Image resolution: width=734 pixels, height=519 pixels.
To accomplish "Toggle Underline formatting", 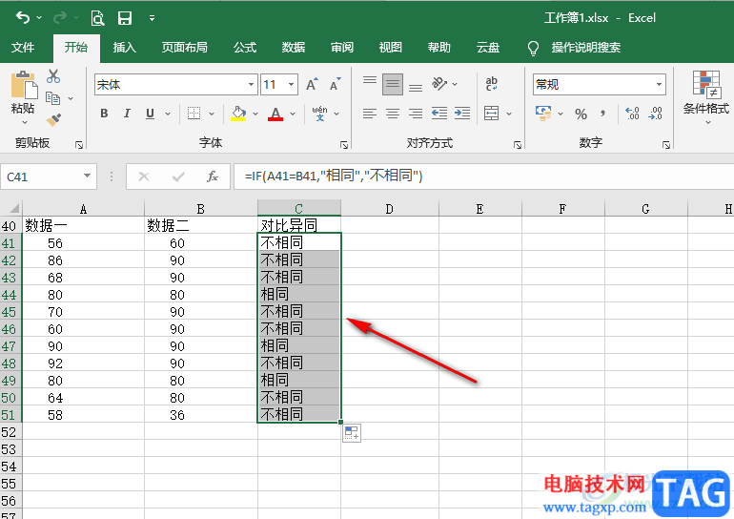I will click(150, 114).
